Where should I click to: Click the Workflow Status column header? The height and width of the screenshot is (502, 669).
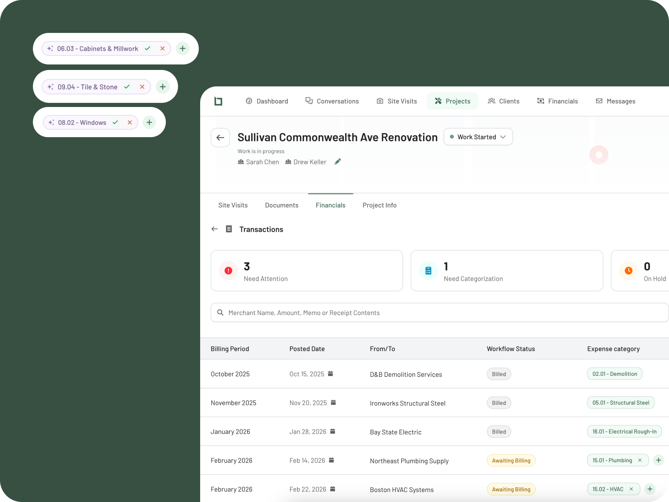(x=511, y=349)
